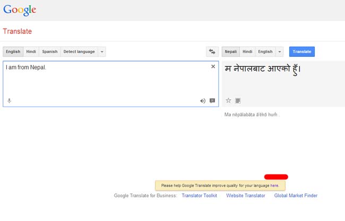
Task: Open Global Market Finder link
Action: pos(296,195)
